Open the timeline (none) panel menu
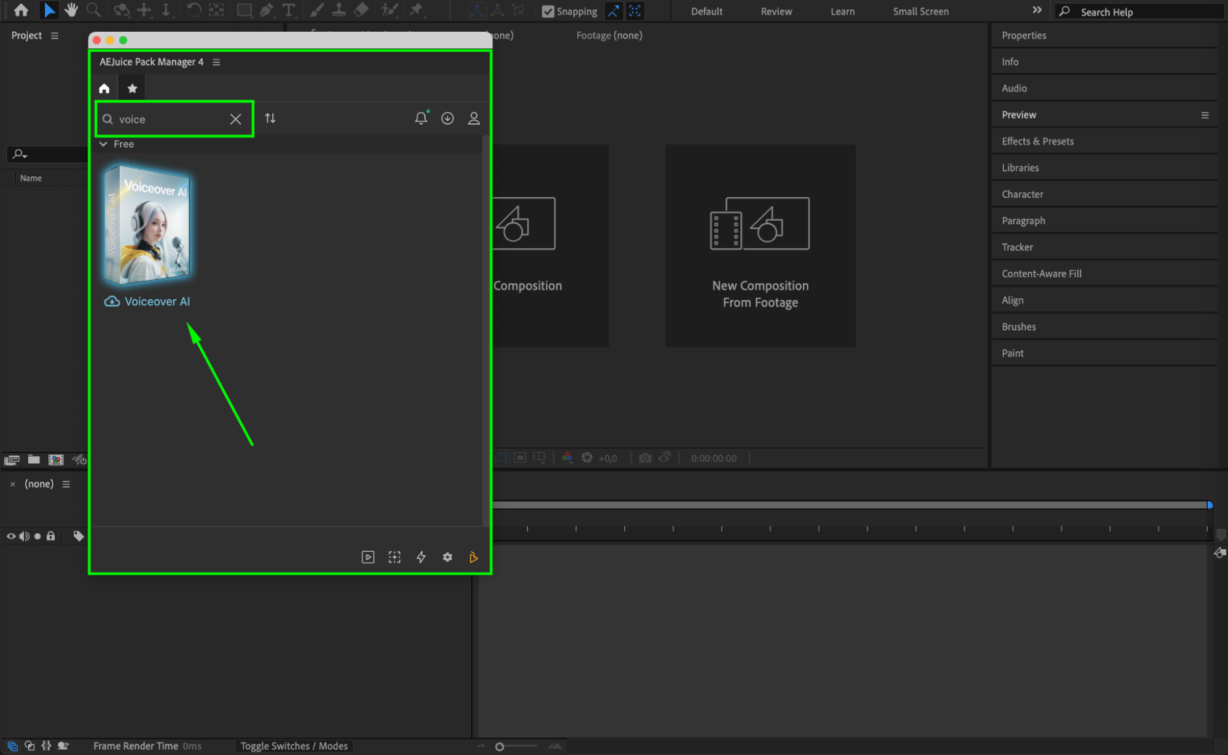The height and width of the screenshot is (755, 1228). point(66,484)
